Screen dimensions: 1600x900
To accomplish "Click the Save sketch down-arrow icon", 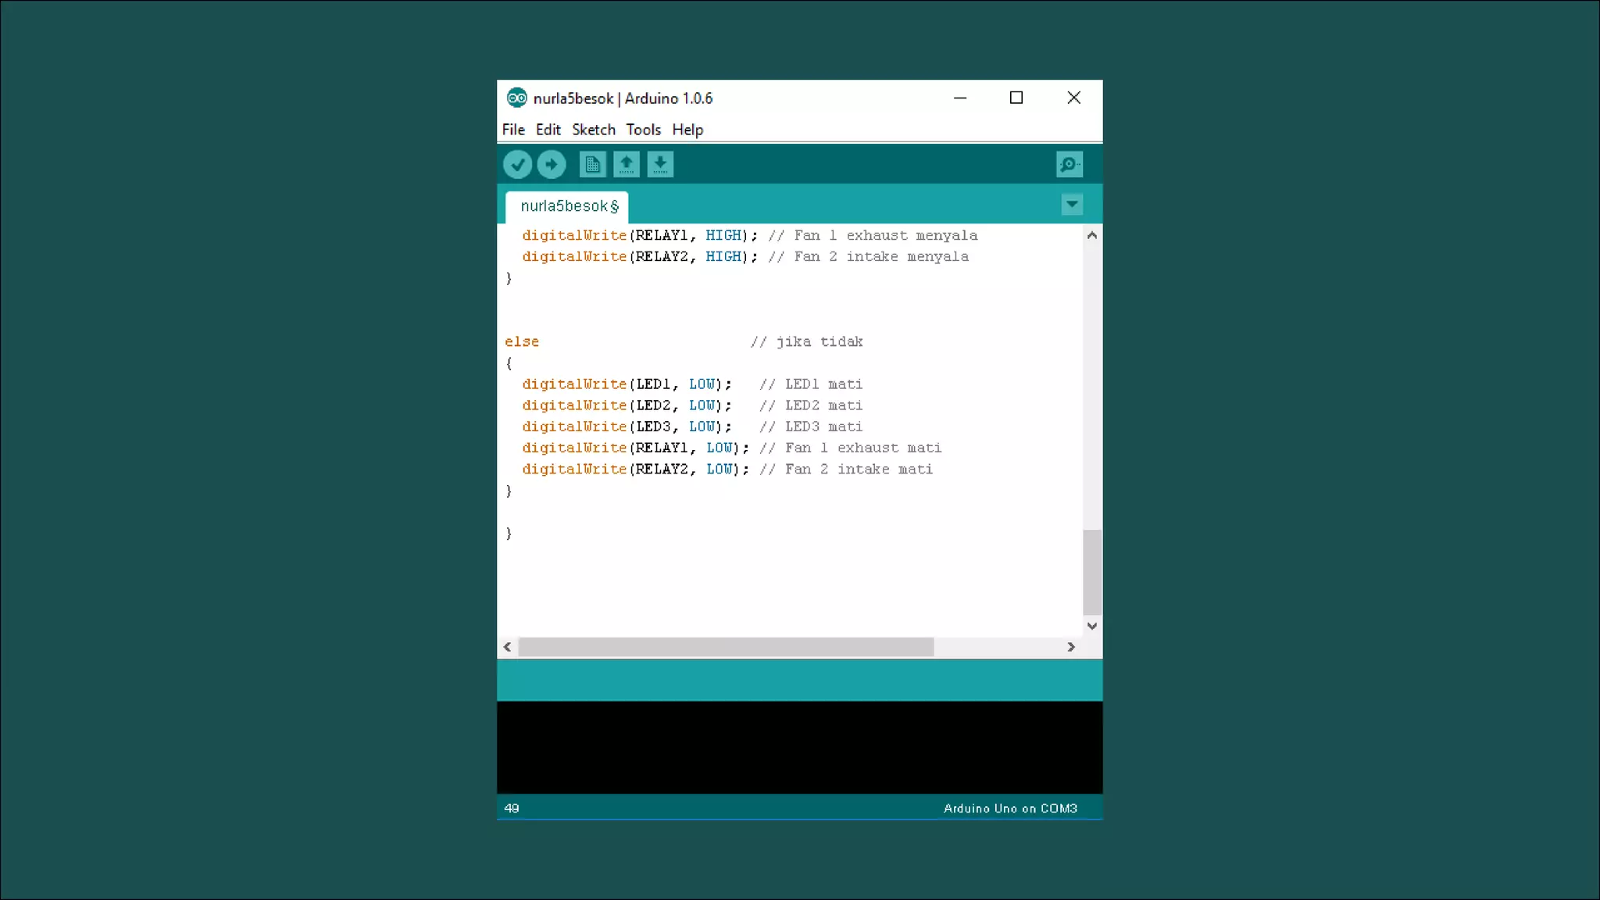I will 660,164.
